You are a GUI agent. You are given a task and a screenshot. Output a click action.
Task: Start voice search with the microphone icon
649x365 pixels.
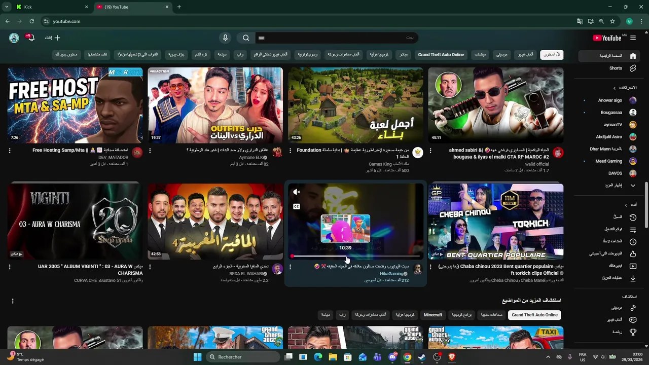pyautogui.click(x=225, y=38)
